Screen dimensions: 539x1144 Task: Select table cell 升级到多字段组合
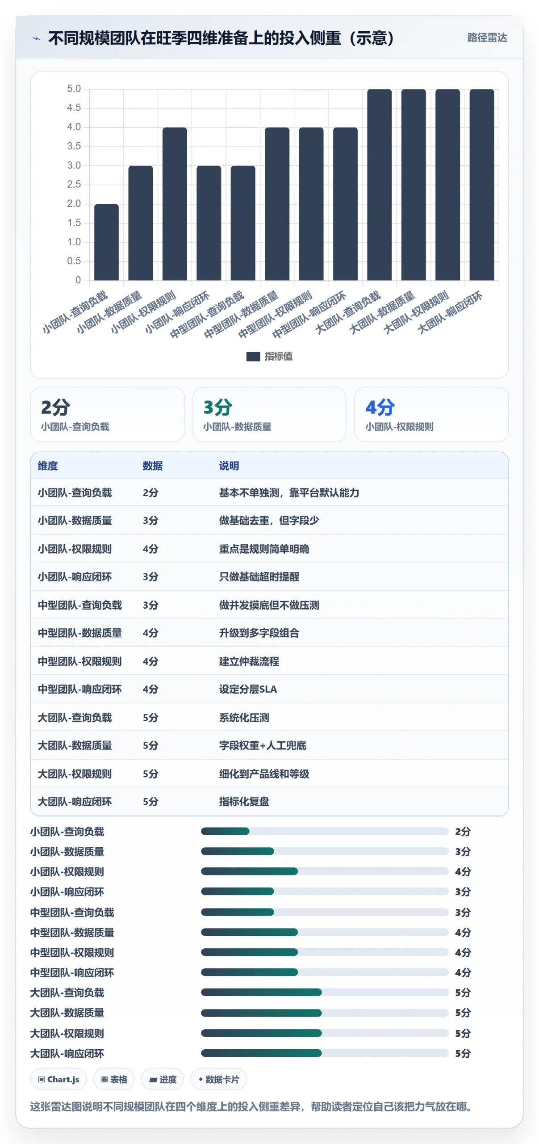point(259,633)
